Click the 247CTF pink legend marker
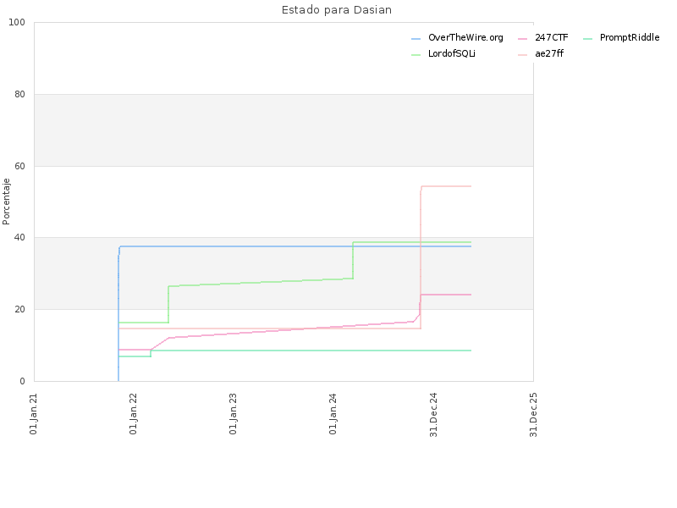The width and height of the screenshot is (677, 508). (522, 38)
